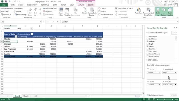Select the Chicago row label cell
The image size is (179, 101).
[11, 44]
